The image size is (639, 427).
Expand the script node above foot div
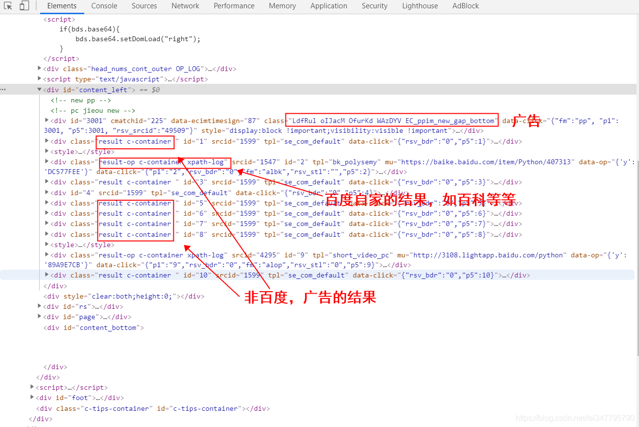click(x=32, y=387)
